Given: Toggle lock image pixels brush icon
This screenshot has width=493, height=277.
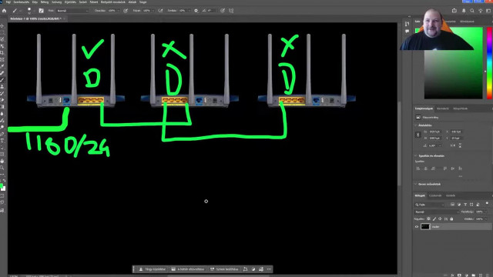Looking at the screenshot, I should [434, 219].
